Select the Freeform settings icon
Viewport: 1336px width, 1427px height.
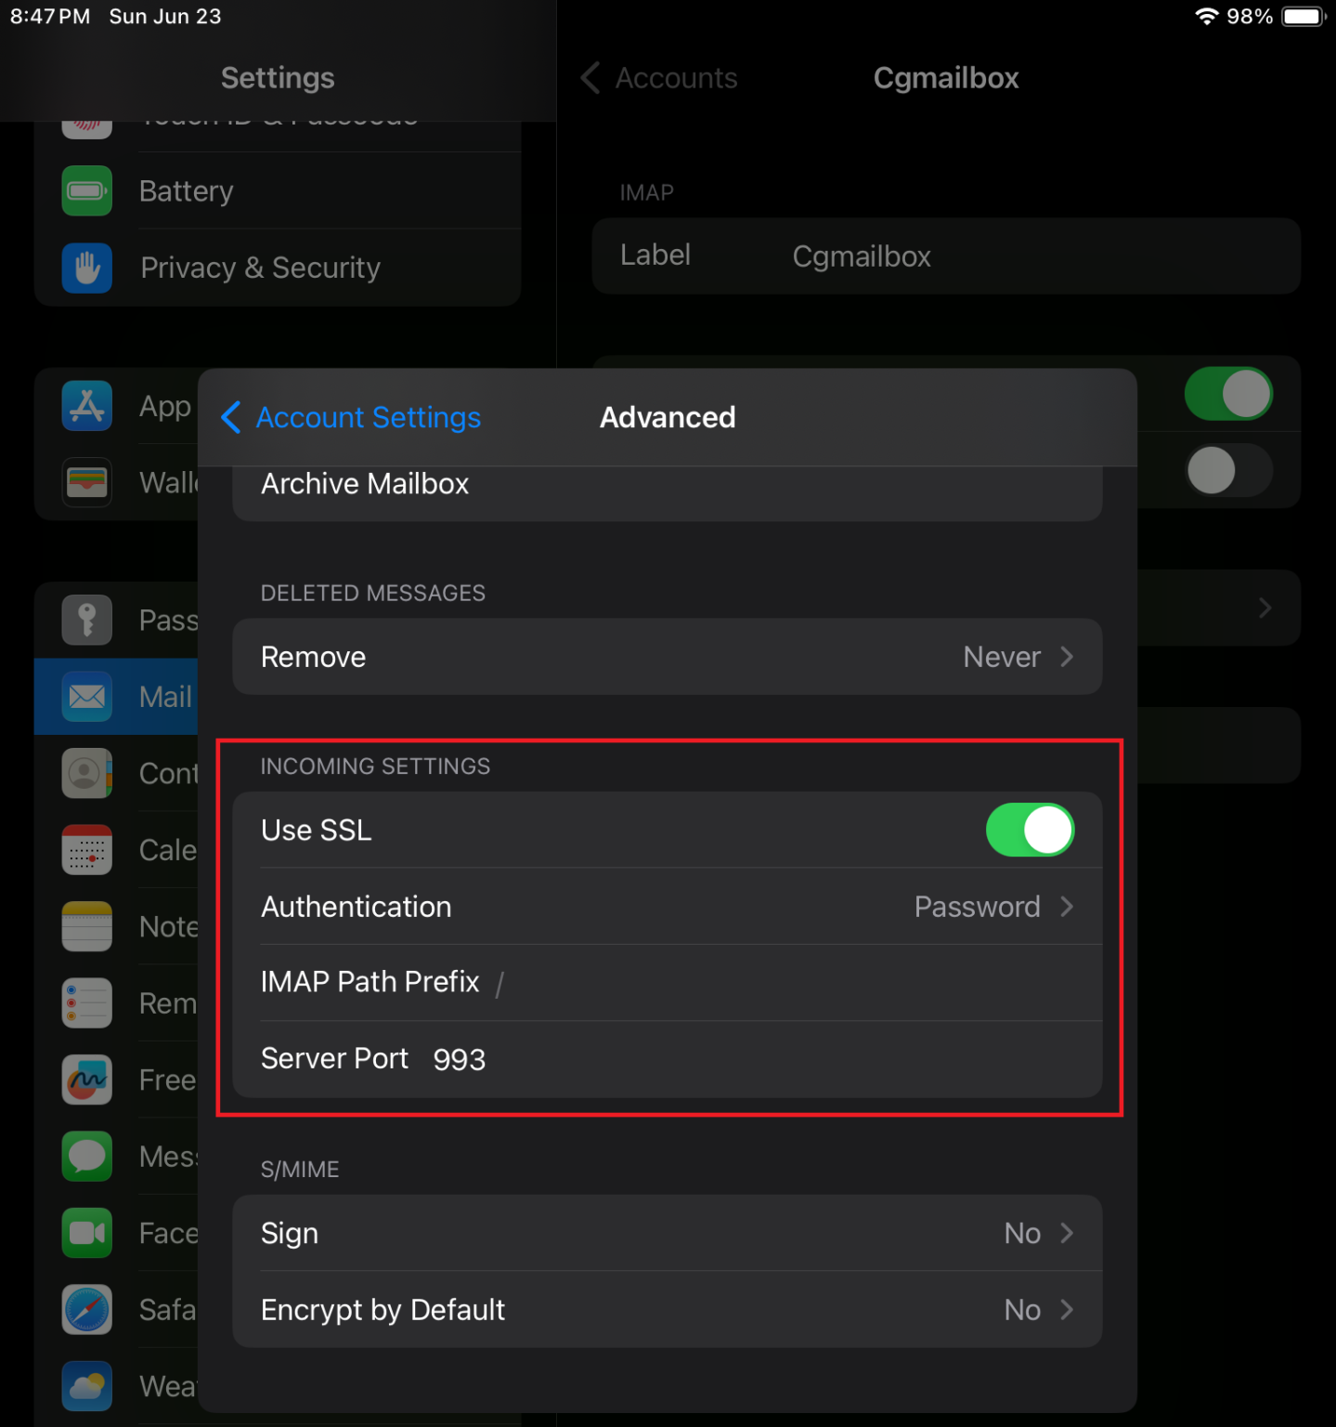coord(86,1080)
